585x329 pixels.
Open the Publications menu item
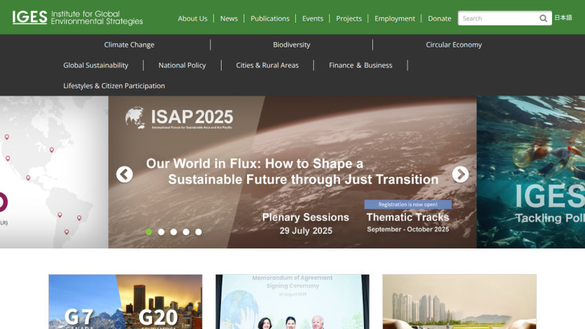270,19
